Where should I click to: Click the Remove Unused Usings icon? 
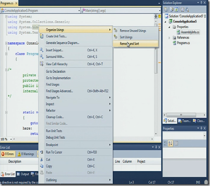115,31
